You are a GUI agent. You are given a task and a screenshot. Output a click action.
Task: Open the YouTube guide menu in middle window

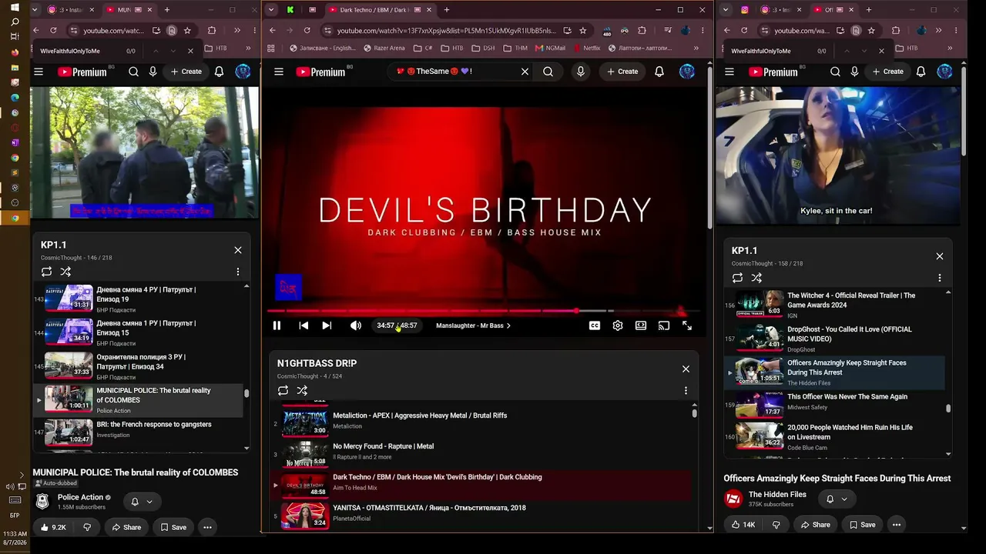tap(279, 72)
